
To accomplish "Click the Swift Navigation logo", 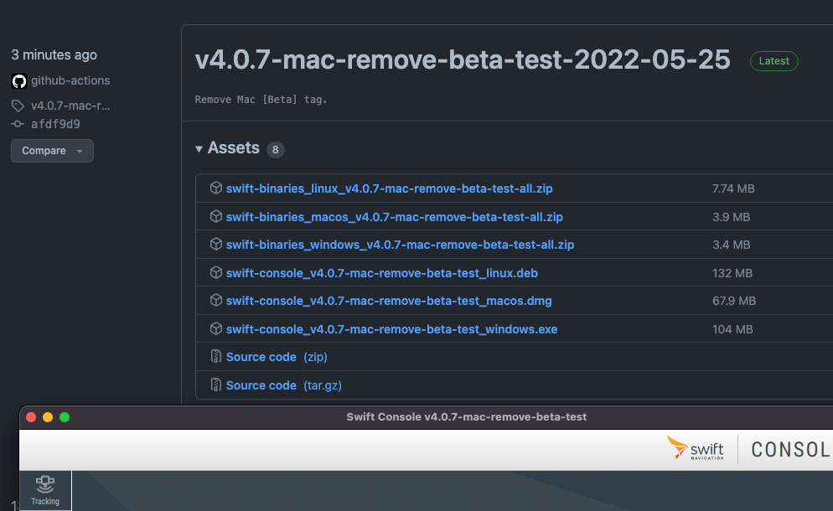I will coord(696,448).
